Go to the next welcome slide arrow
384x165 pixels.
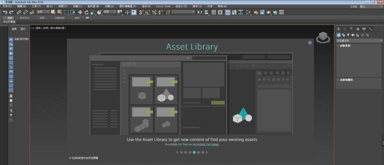coord(207,152)
